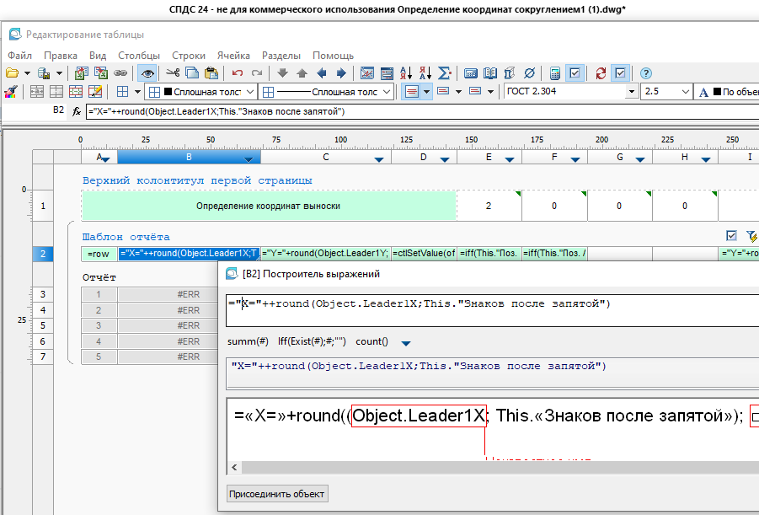Open the 2.5 text height dropdown
This screenshot has width=759, height=515.
[x=683, y=92]
